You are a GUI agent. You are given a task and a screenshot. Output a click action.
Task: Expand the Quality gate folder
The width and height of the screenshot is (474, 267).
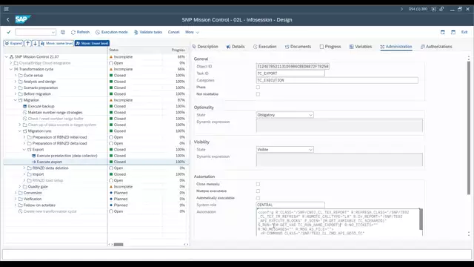(x=20, y=187)
